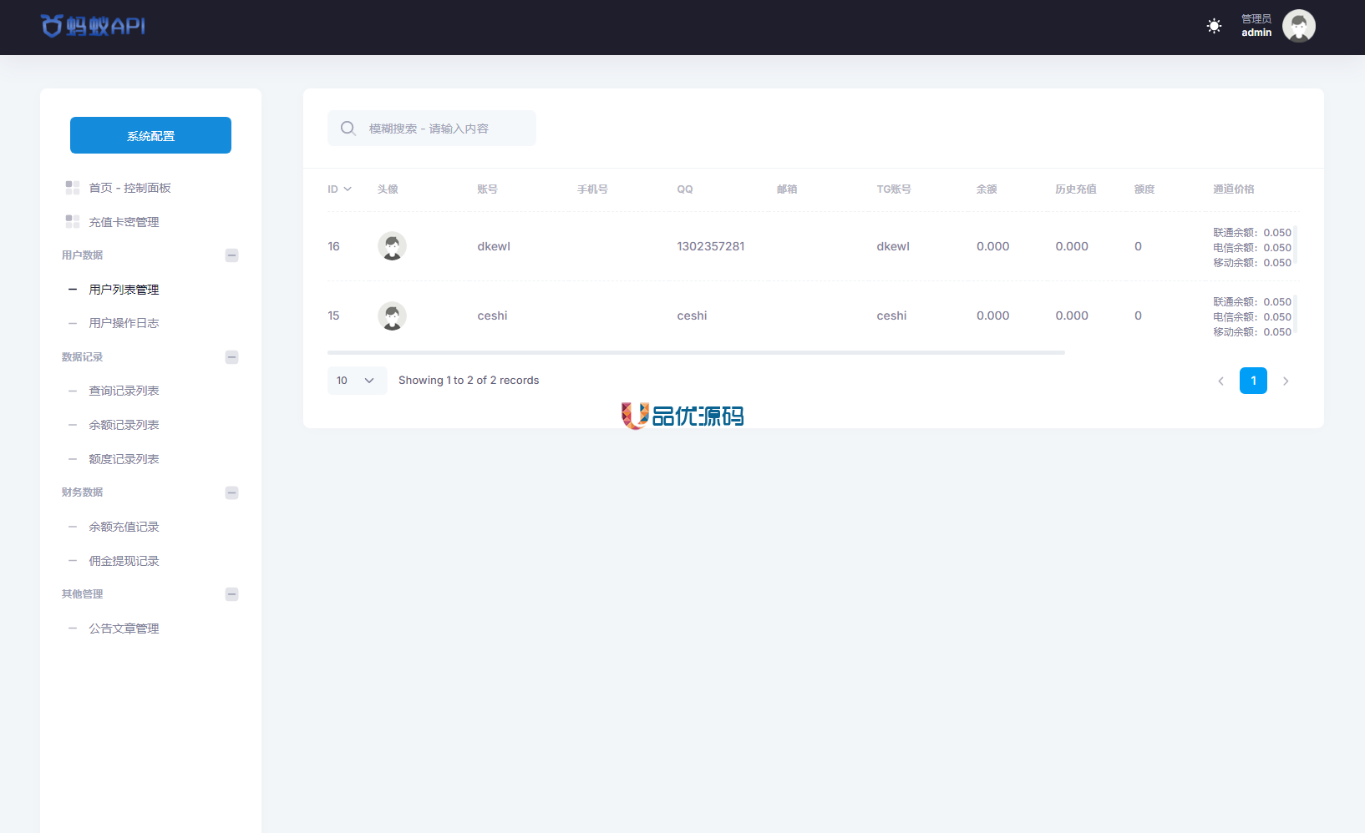This screenshot has width=1365, height=833.
Task: Click account name dkewl in 账号 column
Action: point(494,246)
